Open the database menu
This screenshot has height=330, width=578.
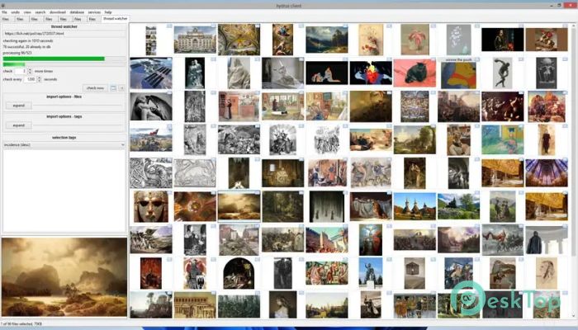point(77,12)
